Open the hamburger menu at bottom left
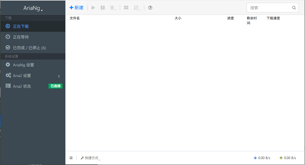 pyautogui.click(x=71, y=158)
